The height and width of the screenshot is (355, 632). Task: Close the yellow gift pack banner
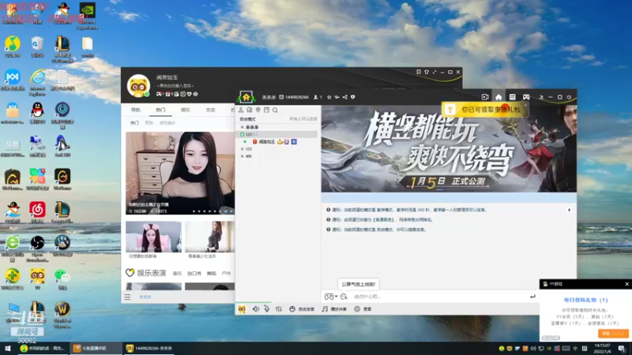point(525,105)
